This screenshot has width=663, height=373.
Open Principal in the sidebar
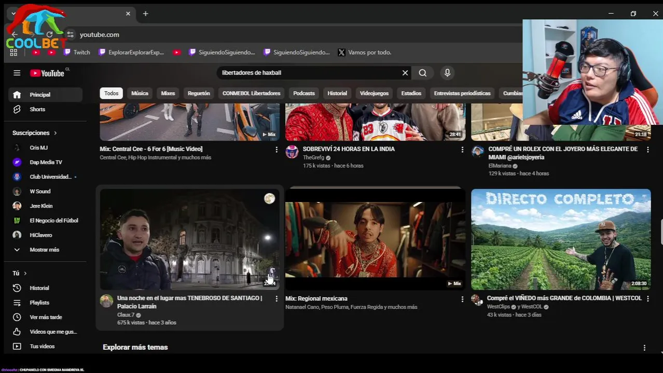click(x=46, y=95)
